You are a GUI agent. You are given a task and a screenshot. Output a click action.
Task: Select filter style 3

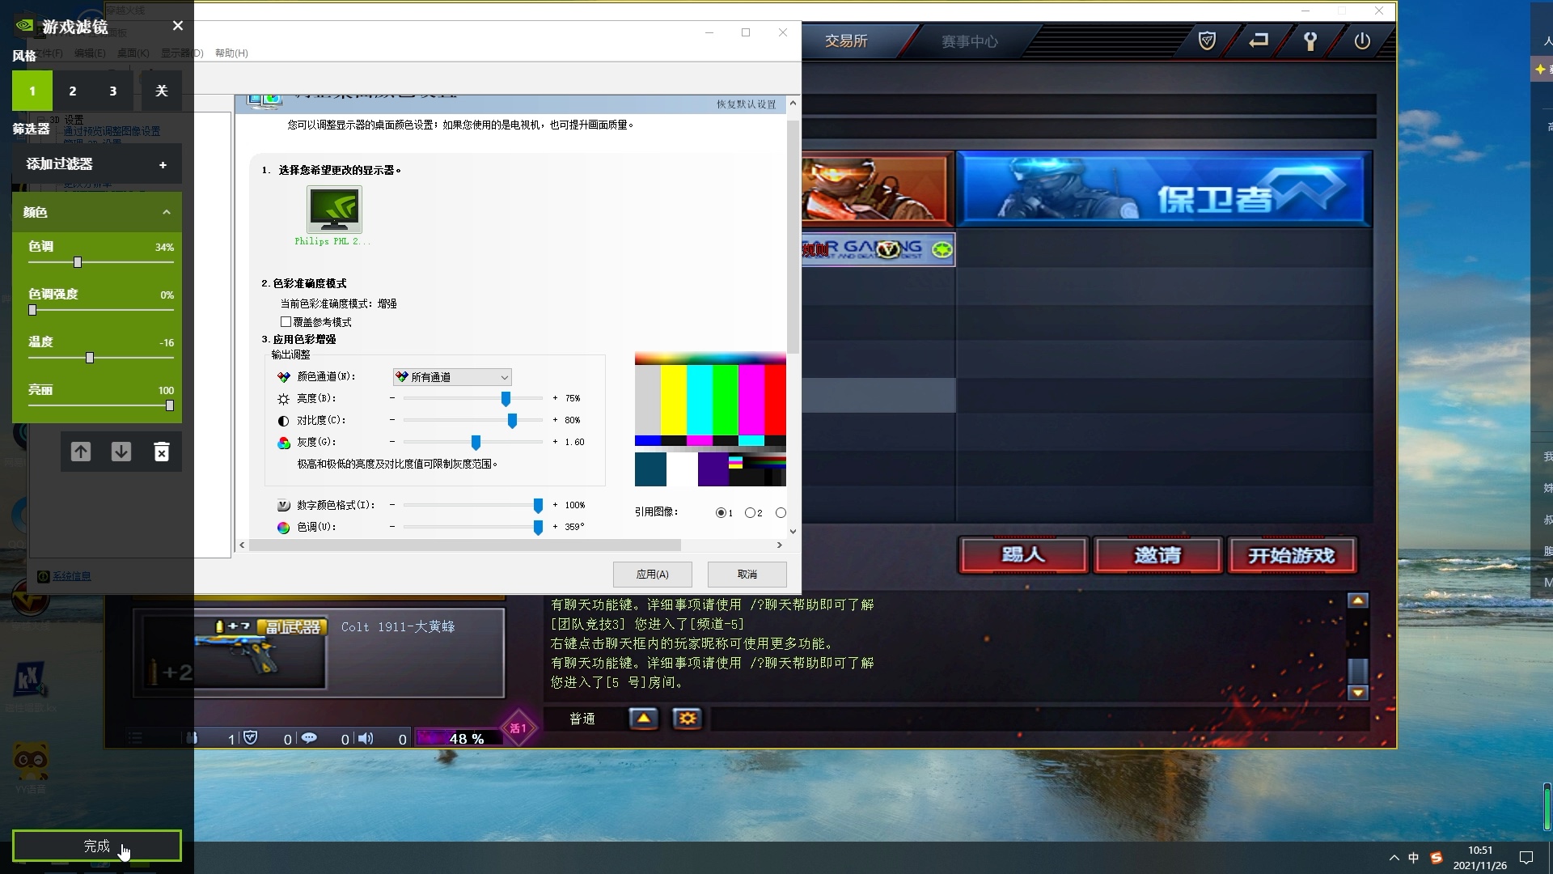[113, 91]
